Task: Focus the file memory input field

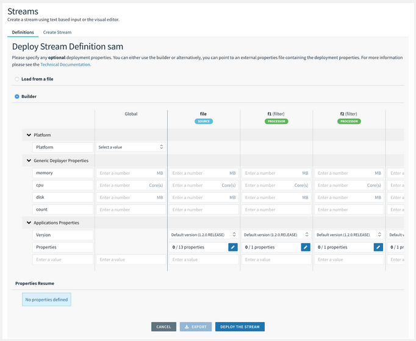Action: point(204,173)
